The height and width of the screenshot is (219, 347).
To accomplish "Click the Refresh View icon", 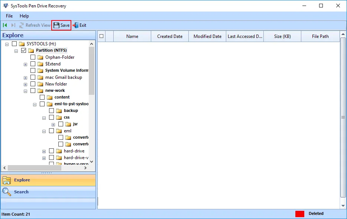I will point(21,25).
